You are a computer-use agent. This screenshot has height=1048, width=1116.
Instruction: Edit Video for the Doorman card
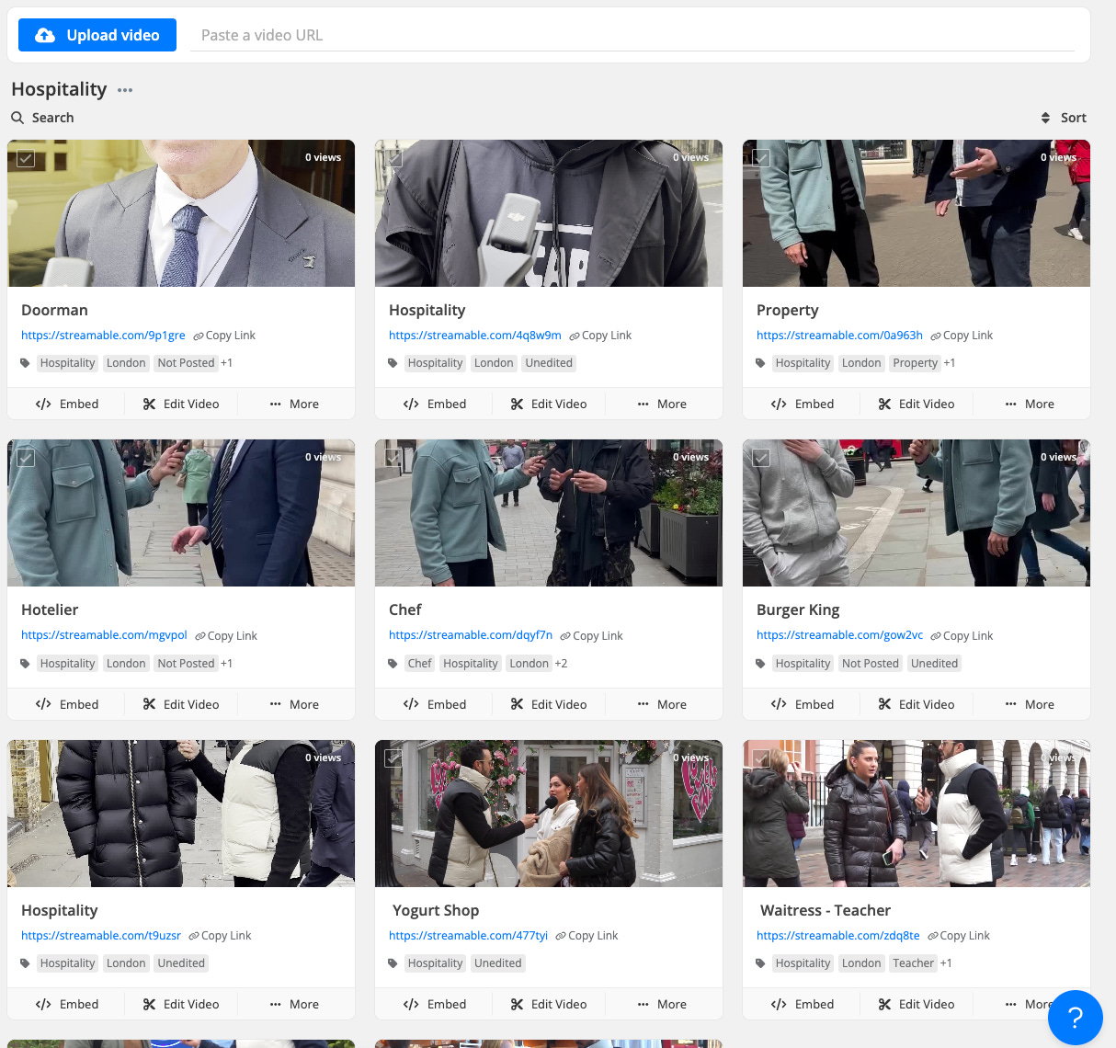[x=181, y=404]
